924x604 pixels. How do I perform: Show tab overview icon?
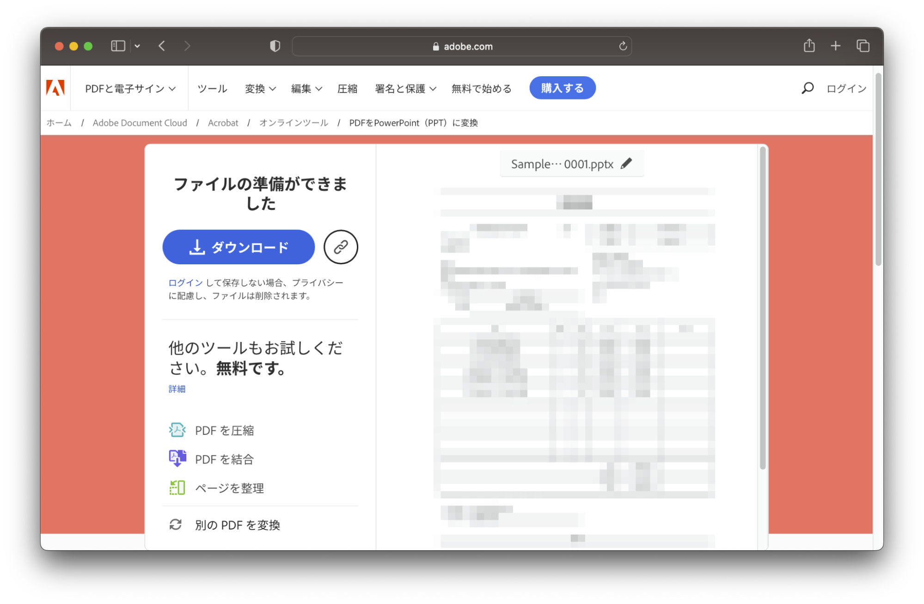863,46
